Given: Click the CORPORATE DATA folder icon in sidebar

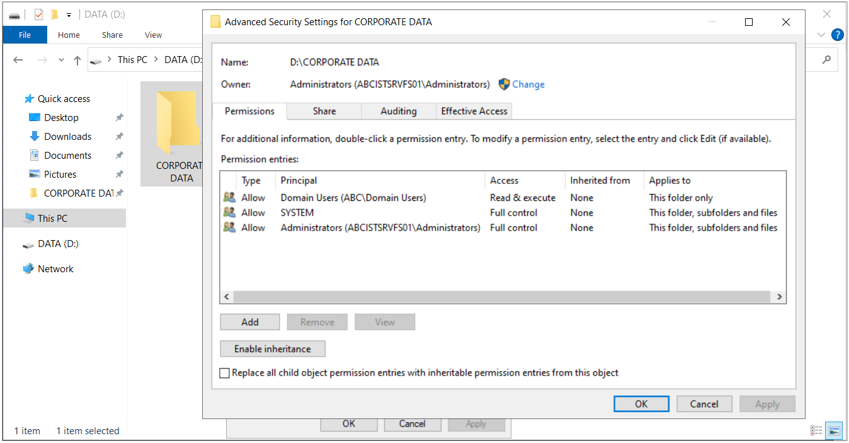Looking at the screenshot, I should click(34, 193).
